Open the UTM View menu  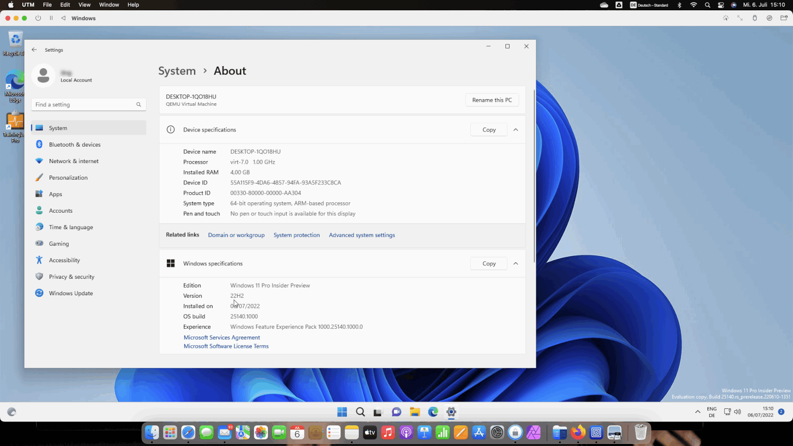click(84, 5)
